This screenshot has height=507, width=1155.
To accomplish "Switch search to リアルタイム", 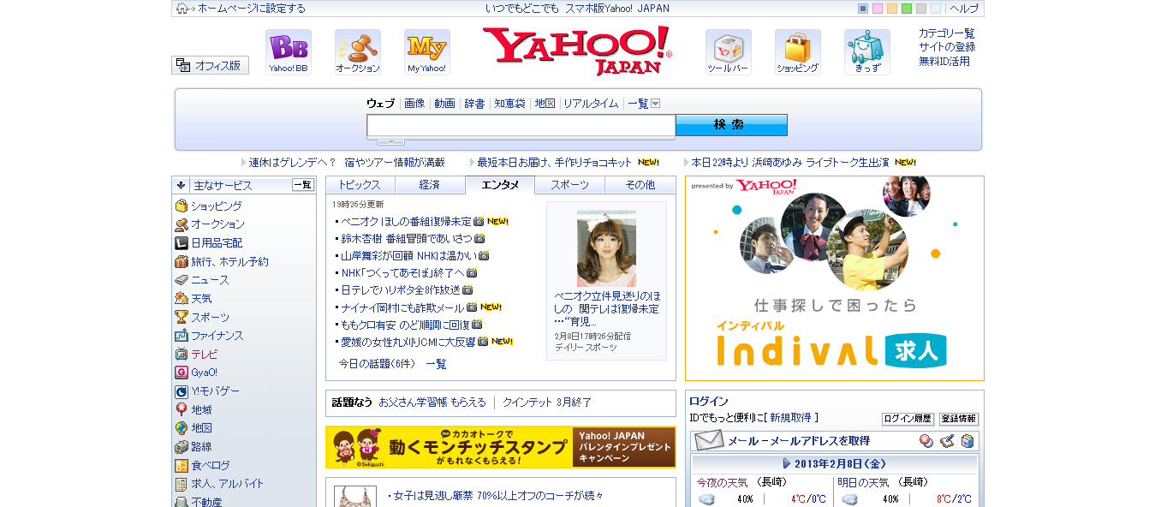I will click(591, 104).
